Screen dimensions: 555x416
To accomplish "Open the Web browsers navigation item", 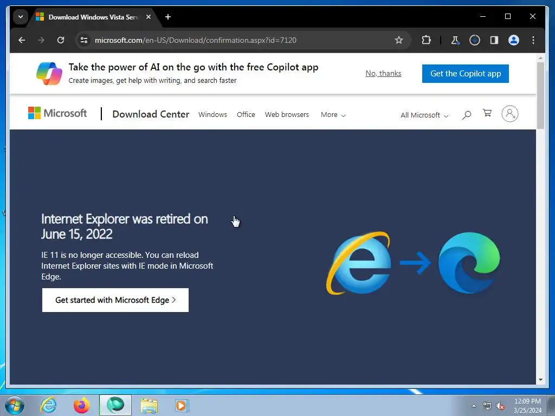I will (x=287, y=115).
